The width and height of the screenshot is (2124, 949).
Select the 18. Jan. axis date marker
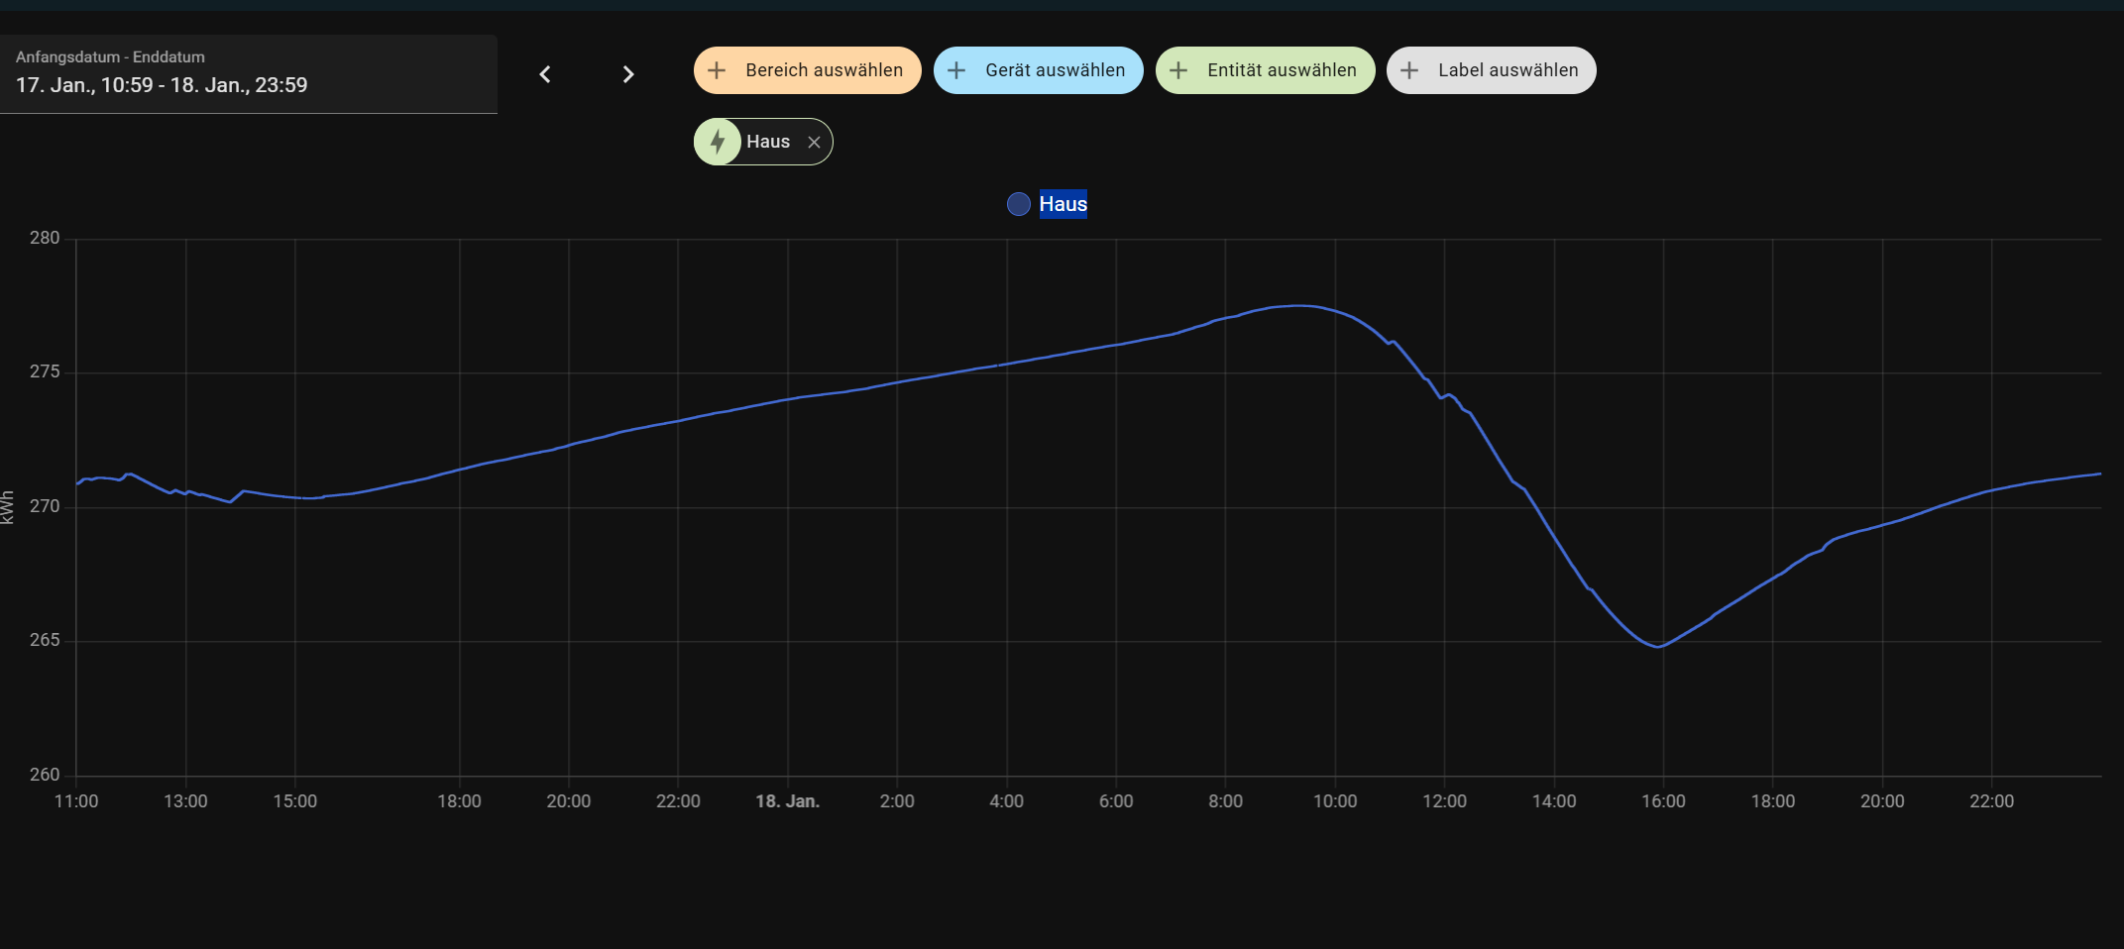pos(787,801)
